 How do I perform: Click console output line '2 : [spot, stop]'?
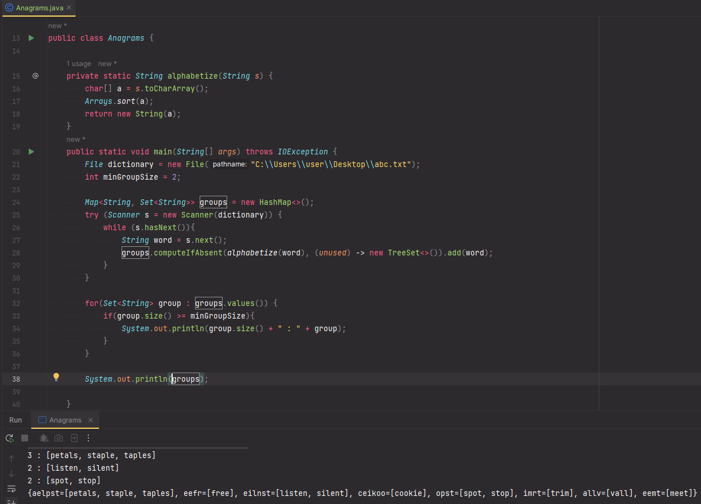(x=64, y=480)
